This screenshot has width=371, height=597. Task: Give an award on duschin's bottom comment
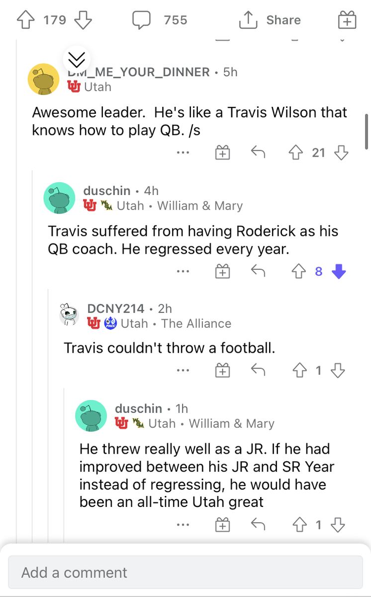222,524
